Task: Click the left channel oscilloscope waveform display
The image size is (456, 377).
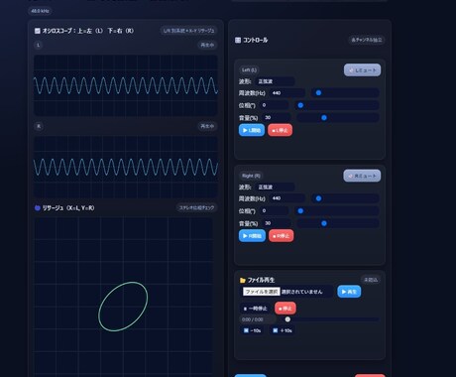Action: point(126,85)
